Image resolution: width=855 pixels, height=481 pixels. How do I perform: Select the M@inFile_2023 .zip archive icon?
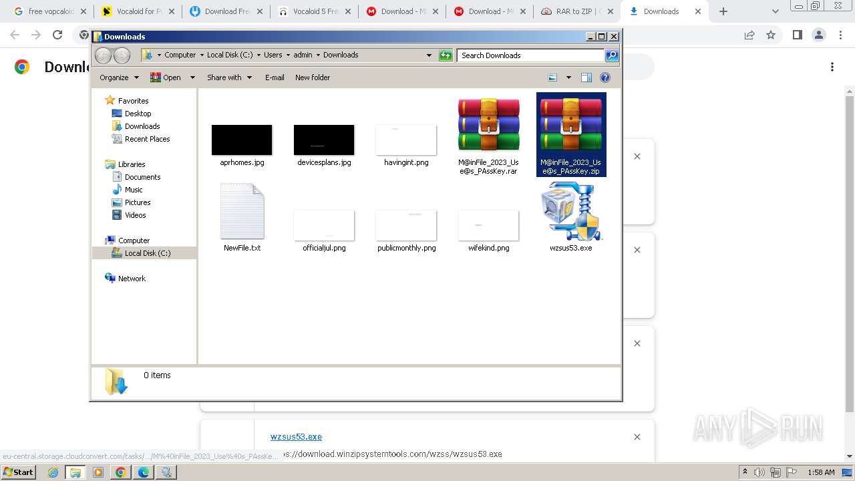(x=571, y=124)
